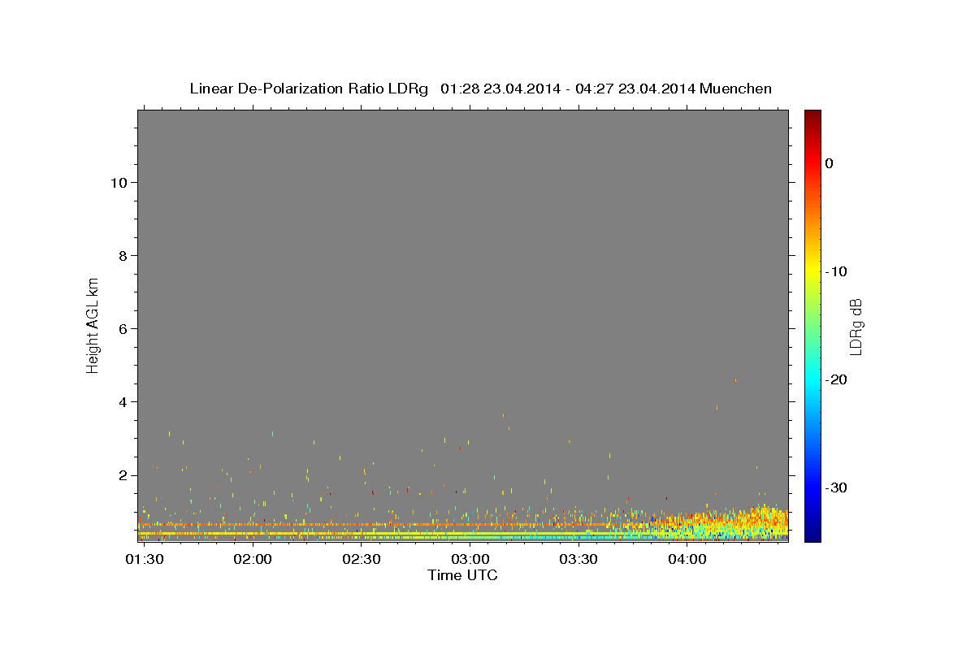Click the 'Height AGL km' axis label
The height and width of the screenshot is (650, 975).
93,324
